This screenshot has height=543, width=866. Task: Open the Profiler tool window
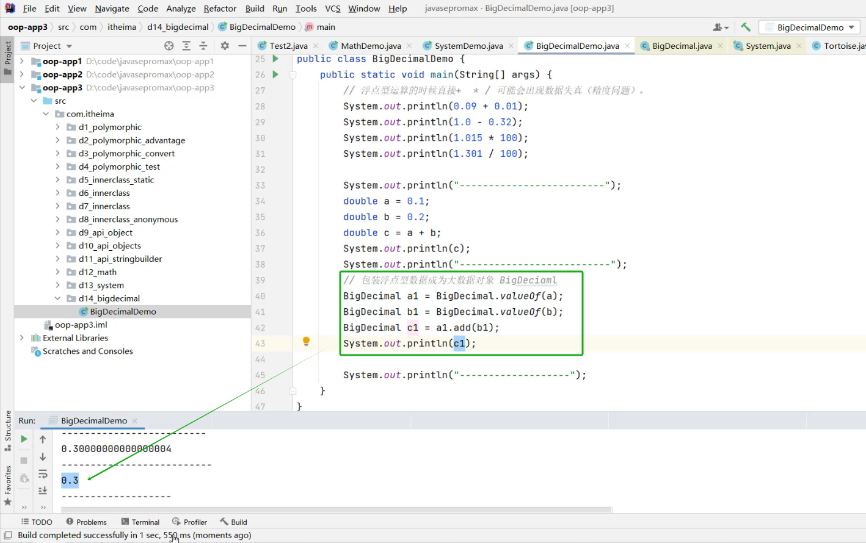pyautogui.click(x=190, y=522)
